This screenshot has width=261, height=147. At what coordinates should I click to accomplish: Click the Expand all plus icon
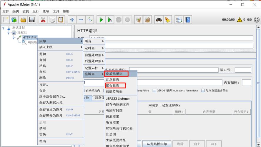72,20
